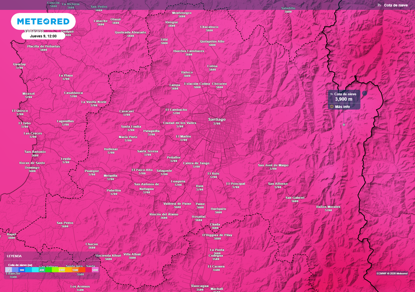Image resolution: width=415 pixels, height=292 pixels.
Task: Click the Quebrada Alvarado label
Action: pyautogui.click(x=130, y=32)
